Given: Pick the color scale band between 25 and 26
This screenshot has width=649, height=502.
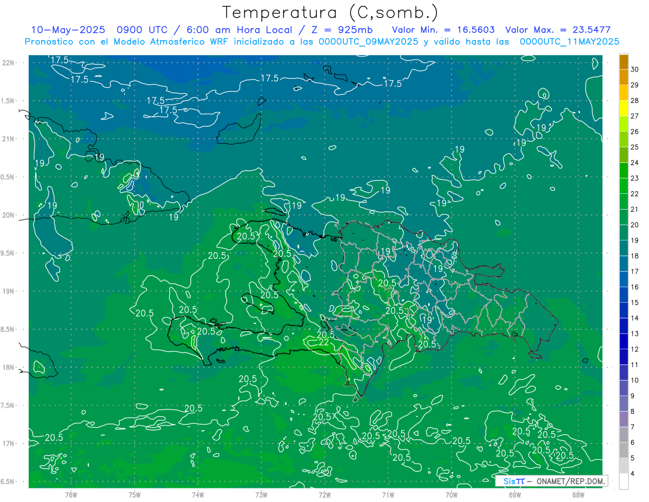Looking at the screenshot, I should pos(624,139).
